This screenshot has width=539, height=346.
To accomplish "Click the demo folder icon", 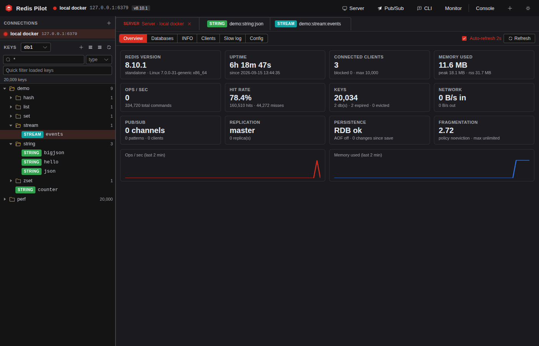I will pos(12,88).
